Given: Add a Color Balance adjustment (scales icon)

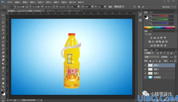Looking at the screenshot, I should click(153, 42).
